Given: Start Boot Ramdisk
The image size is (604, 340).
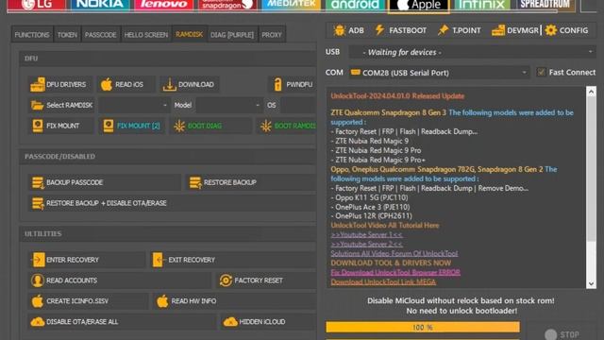Looking at the screenshot, I should click(287, 126).
